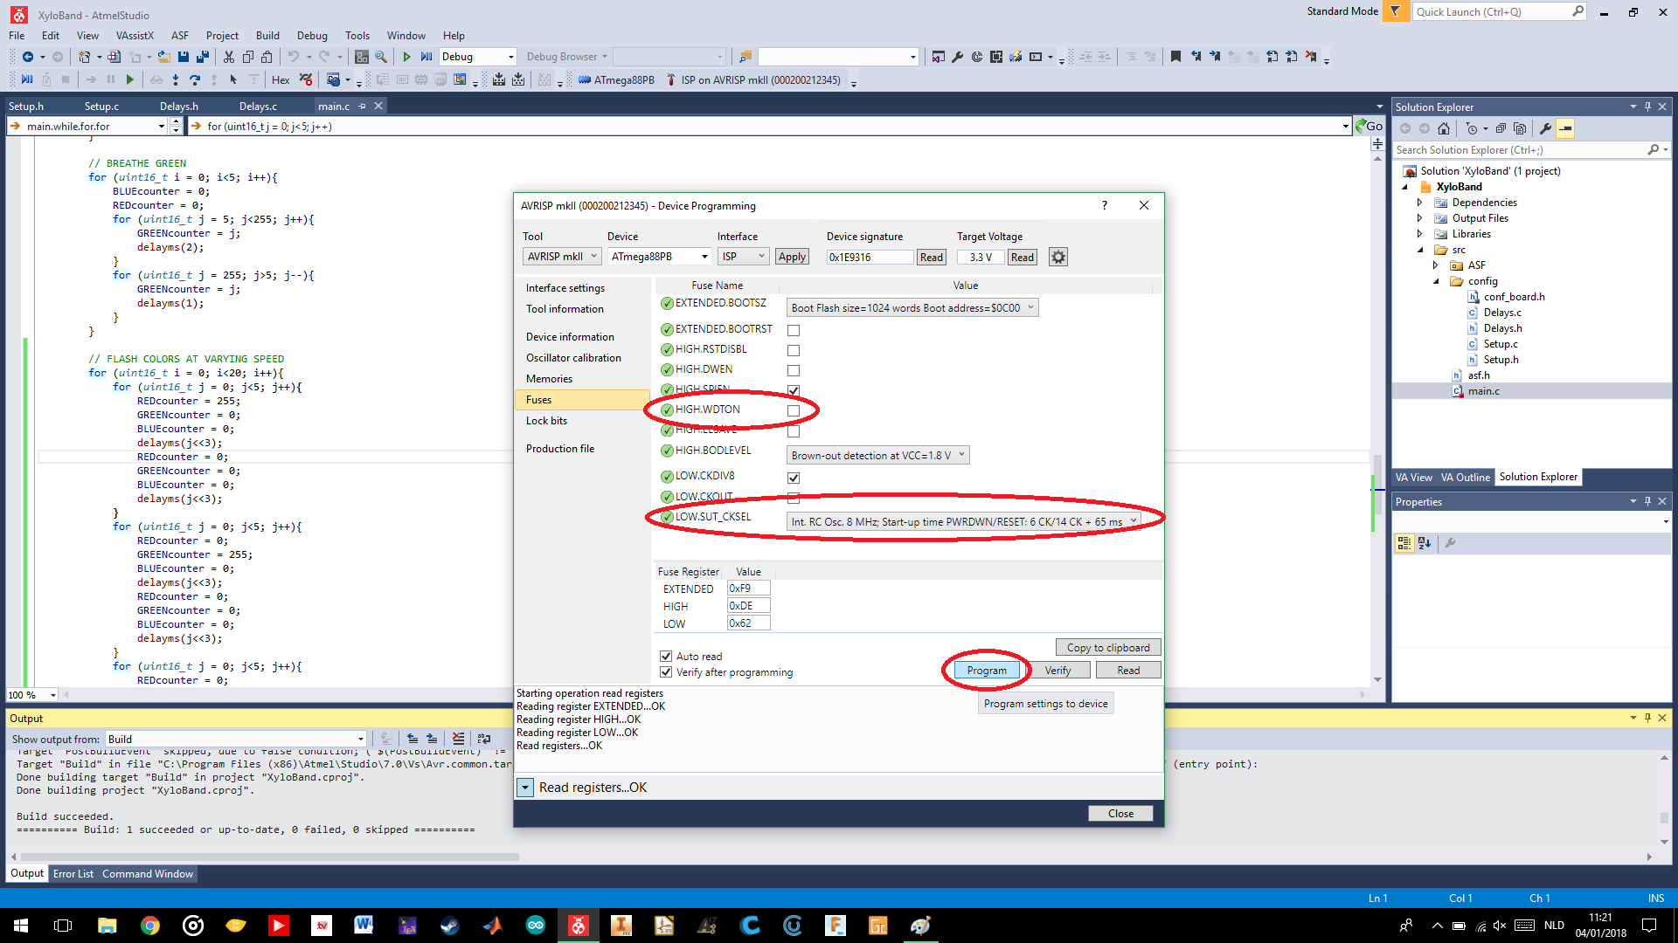Click the Program button
Screen dimensions: 1678x943
pyautogui.click(x=987, y=671)
